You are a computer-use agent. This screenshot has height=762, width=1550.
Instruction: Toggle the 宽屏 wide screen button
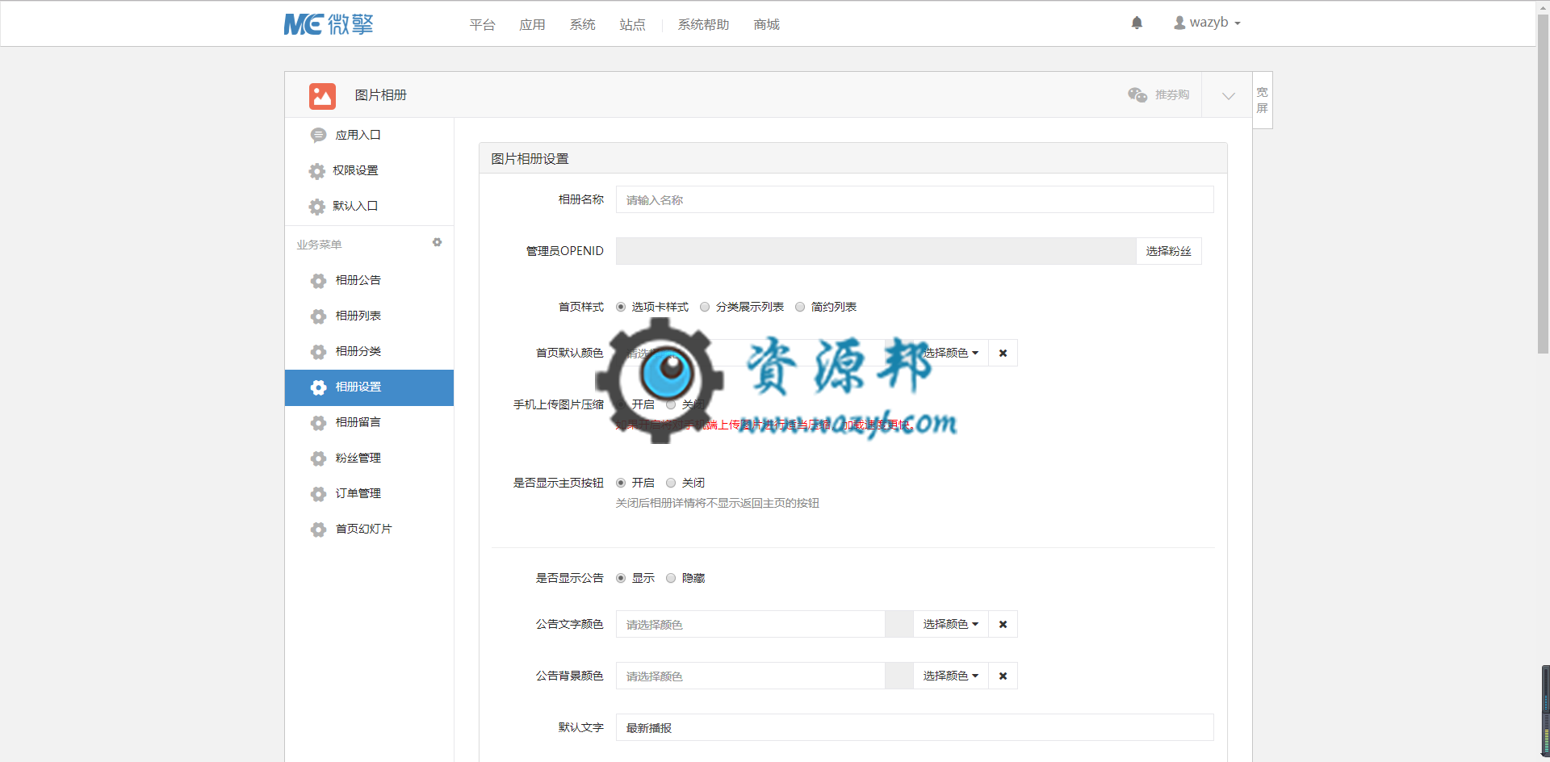click(x=1263, y=100)
